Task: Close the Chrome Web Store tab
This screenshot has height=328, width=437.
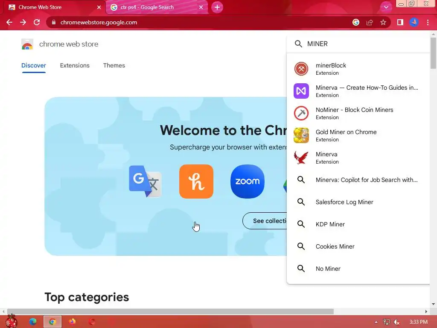Action: (99, 7)
